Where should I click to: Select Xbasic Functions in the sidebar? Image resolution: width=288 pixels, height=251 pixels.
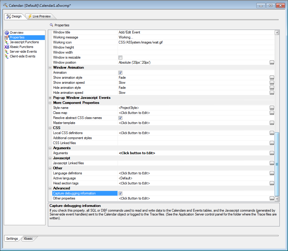22,47
